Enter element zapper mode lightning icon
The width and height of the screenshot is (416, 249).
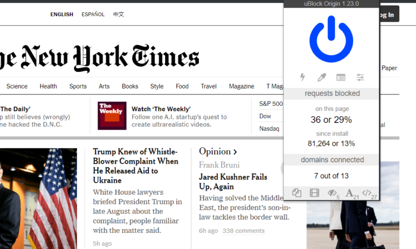coord(302,77)
